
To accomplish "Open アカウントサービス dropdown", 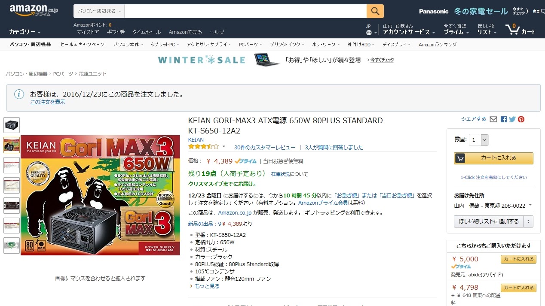I will (409, 32).
